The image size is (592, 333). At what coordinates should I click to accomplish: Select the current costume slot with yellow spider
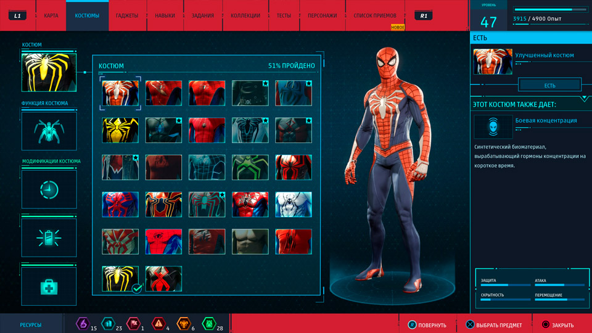click(x=49, y=72)
